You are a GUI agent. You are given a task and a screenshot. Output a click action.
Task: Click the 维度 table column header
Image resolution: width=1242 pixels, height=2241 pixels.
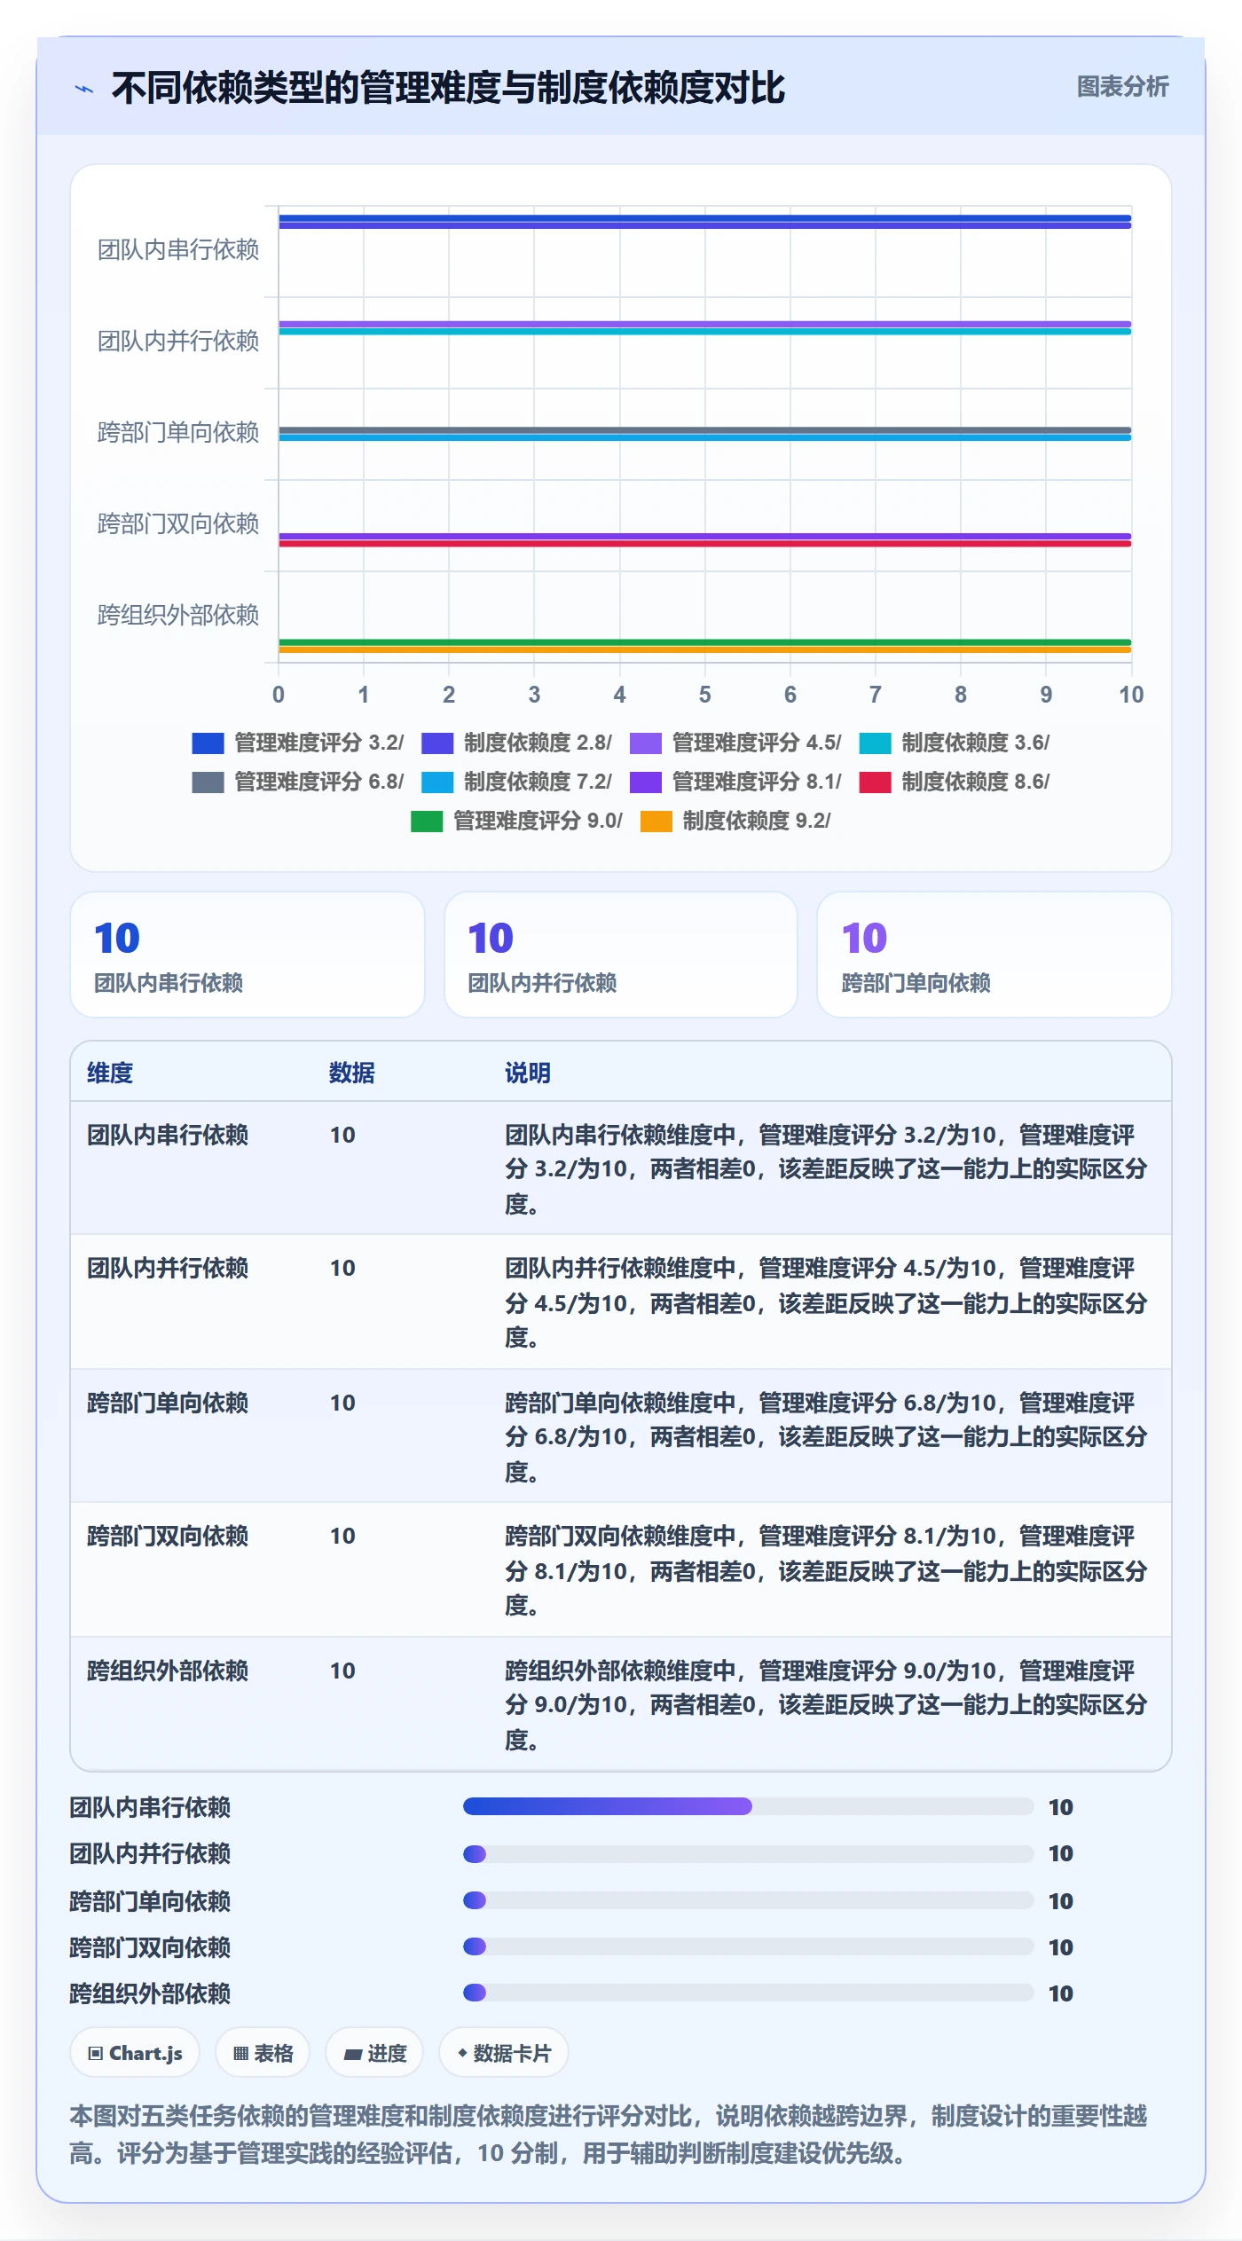[110, 1073]
